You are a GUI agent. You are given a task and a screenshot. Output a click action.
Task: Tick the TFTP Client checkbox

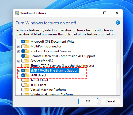(x=23, y=85)
